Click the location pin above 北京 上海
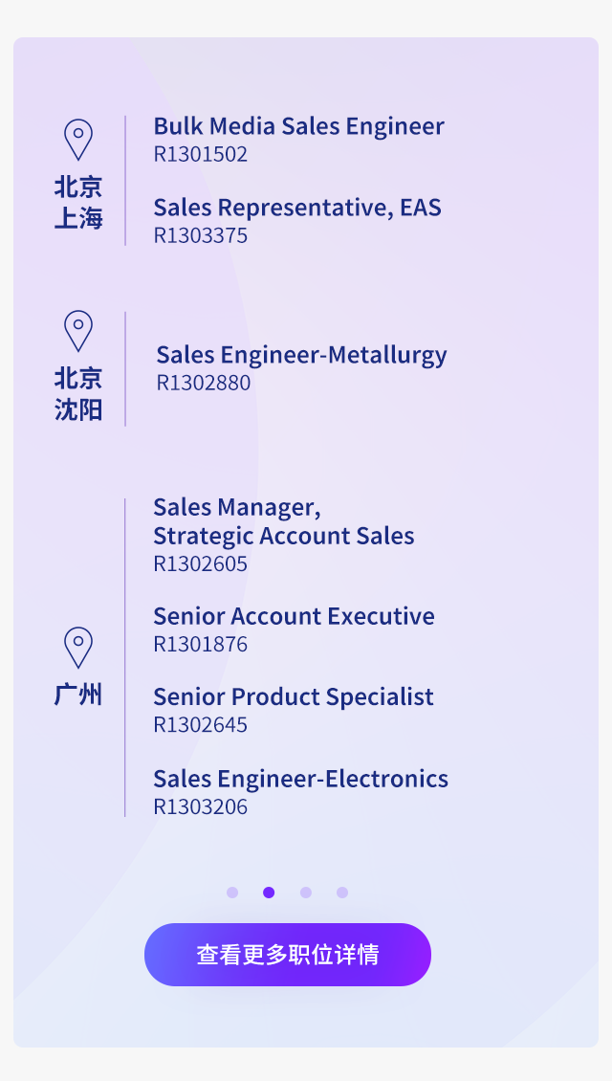 77,140
